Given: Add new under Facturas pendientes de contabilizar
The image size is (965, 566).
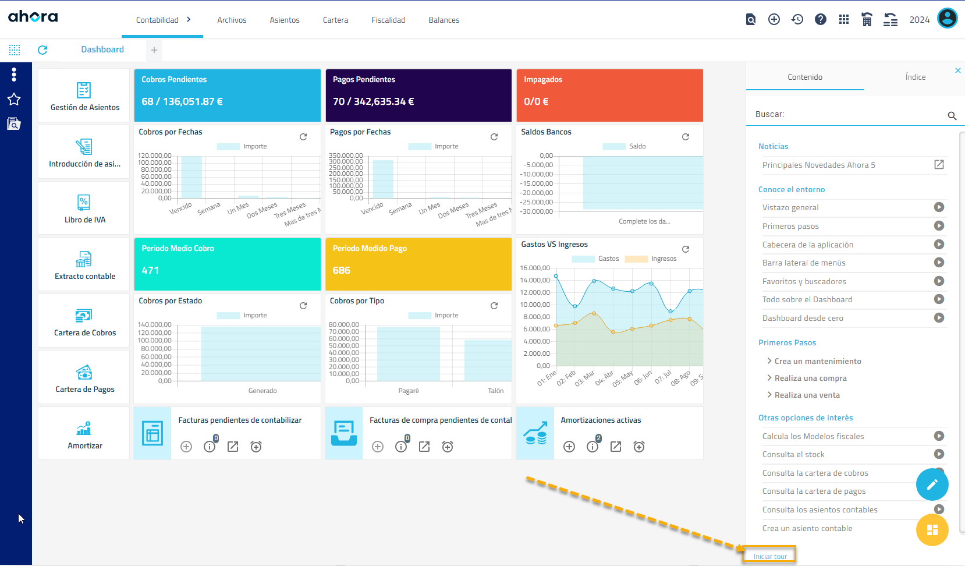Looking at the screenshot, I should [186, 447].
